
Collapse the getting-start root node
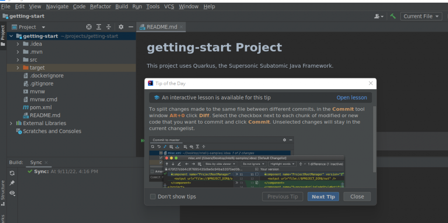pos(11,36)
